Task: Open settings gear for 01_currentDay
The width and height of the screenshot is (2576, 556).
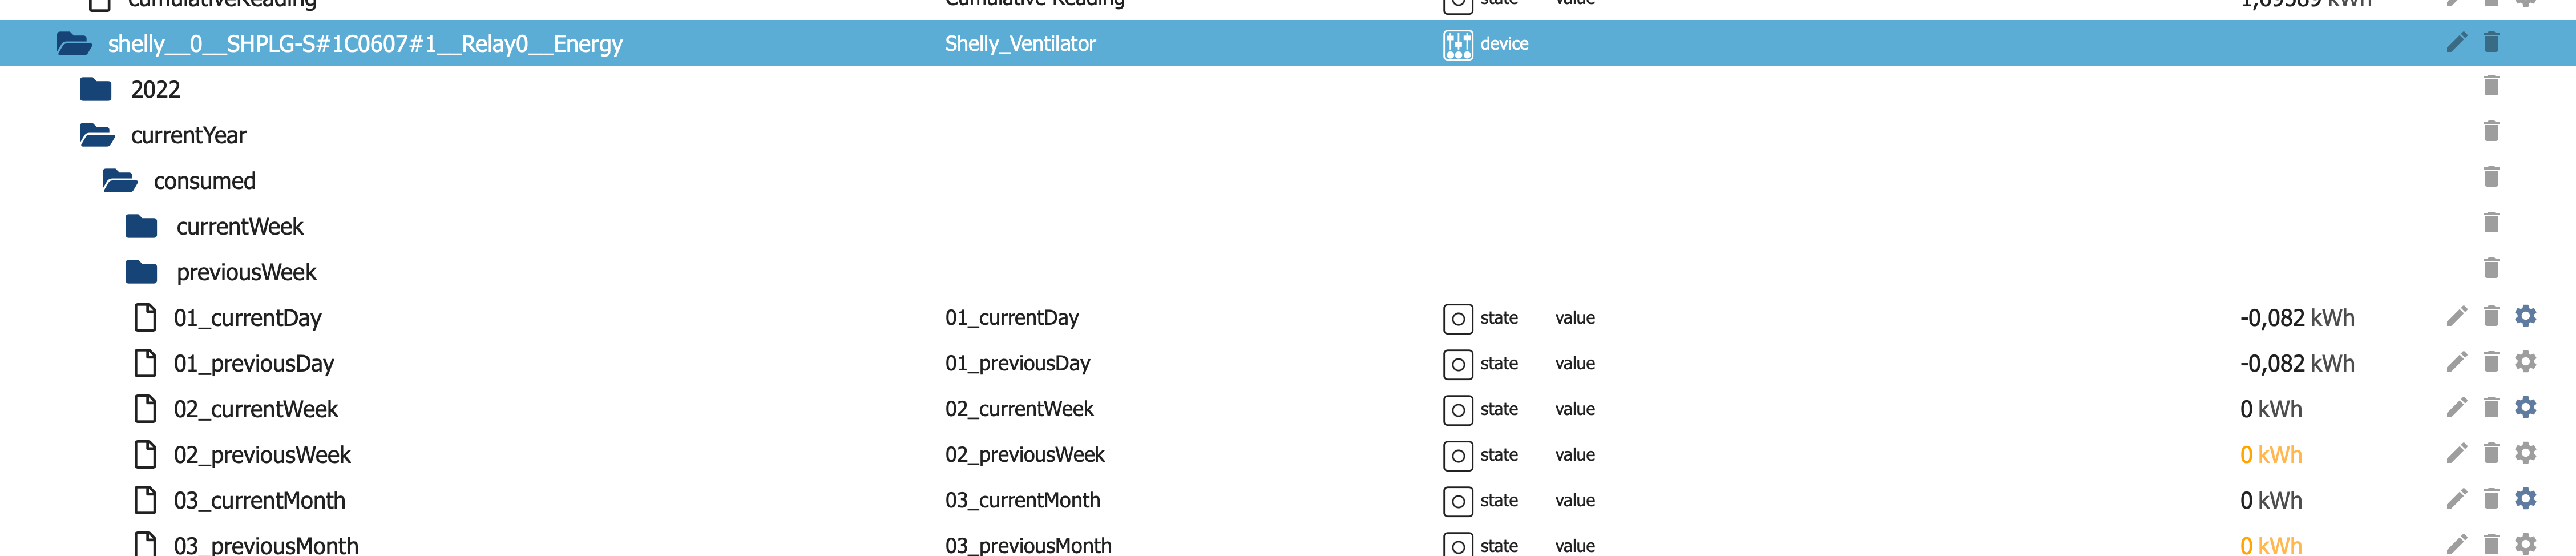Action: (2525, 317)
